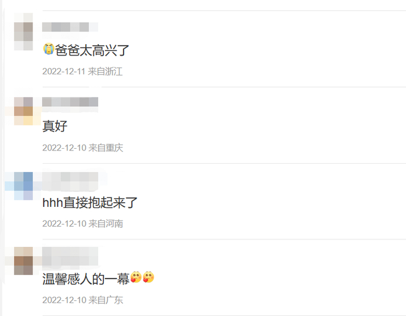The width and height of the screenshot is (406, 316).
Task: Select the comment text 爸爸太高兴了
Action: (x=92, y=50)
